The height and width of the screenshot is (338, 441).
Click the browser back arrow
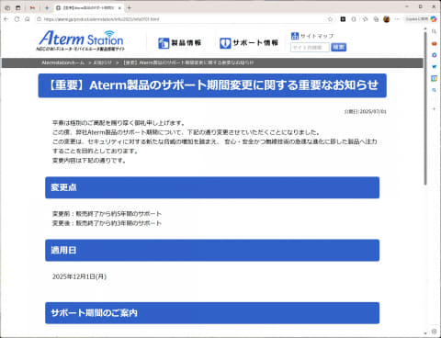(x=6, y=19)
